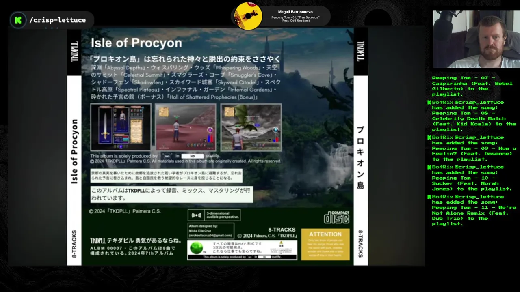Click @crisp_lettuce mention in the Sucker message
The width and height of the screenshot is (520, 292).
479,167
